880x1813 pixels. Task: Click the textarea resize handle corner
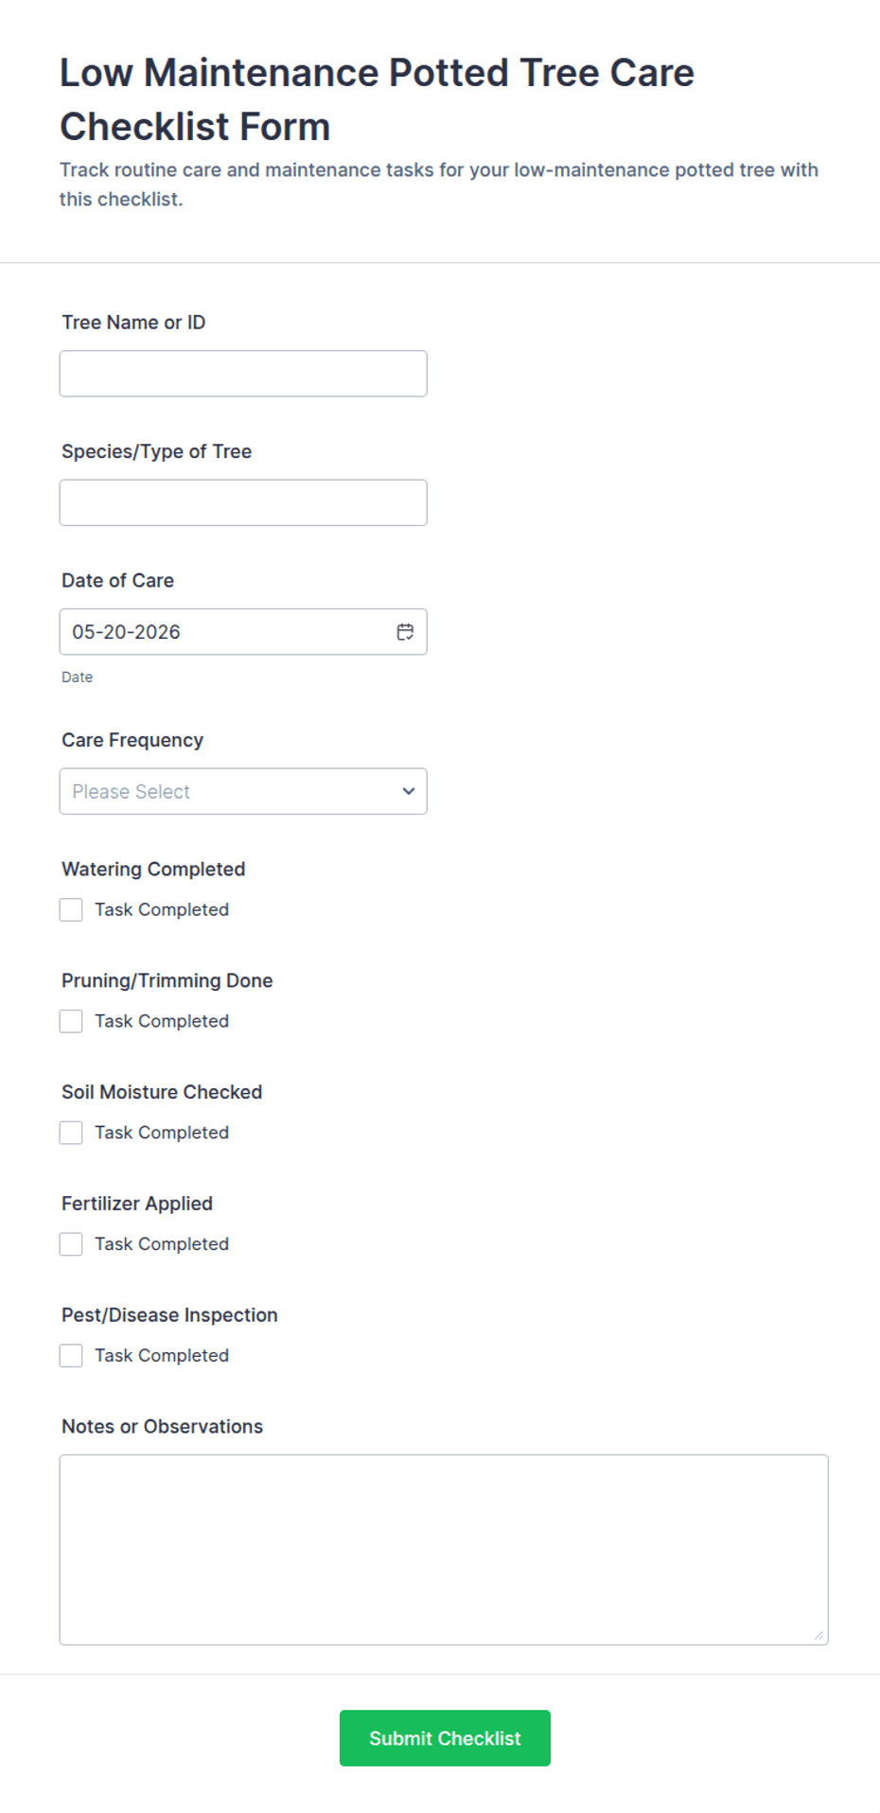[818, 1635]
